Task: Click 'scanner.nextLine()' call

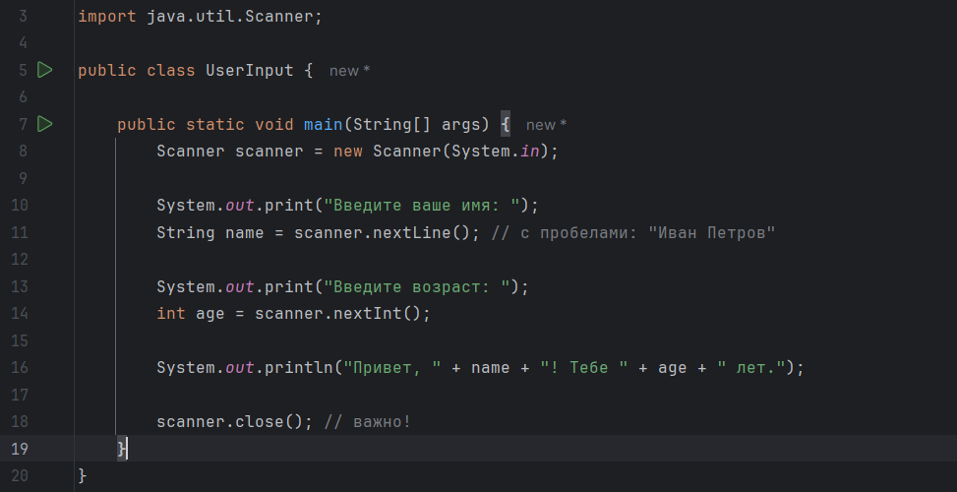Action: (382, 232)
